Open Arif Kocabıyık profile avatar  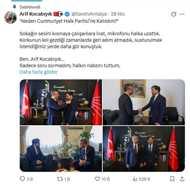(11, 17)
